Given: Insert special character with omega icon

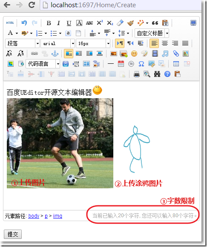Looking at the screenshot, I should (x=141, y=64).
